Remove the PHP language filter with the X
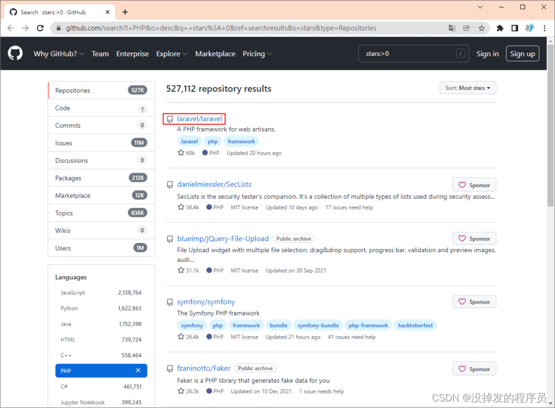The image size is (555, 408). point(139,371)
